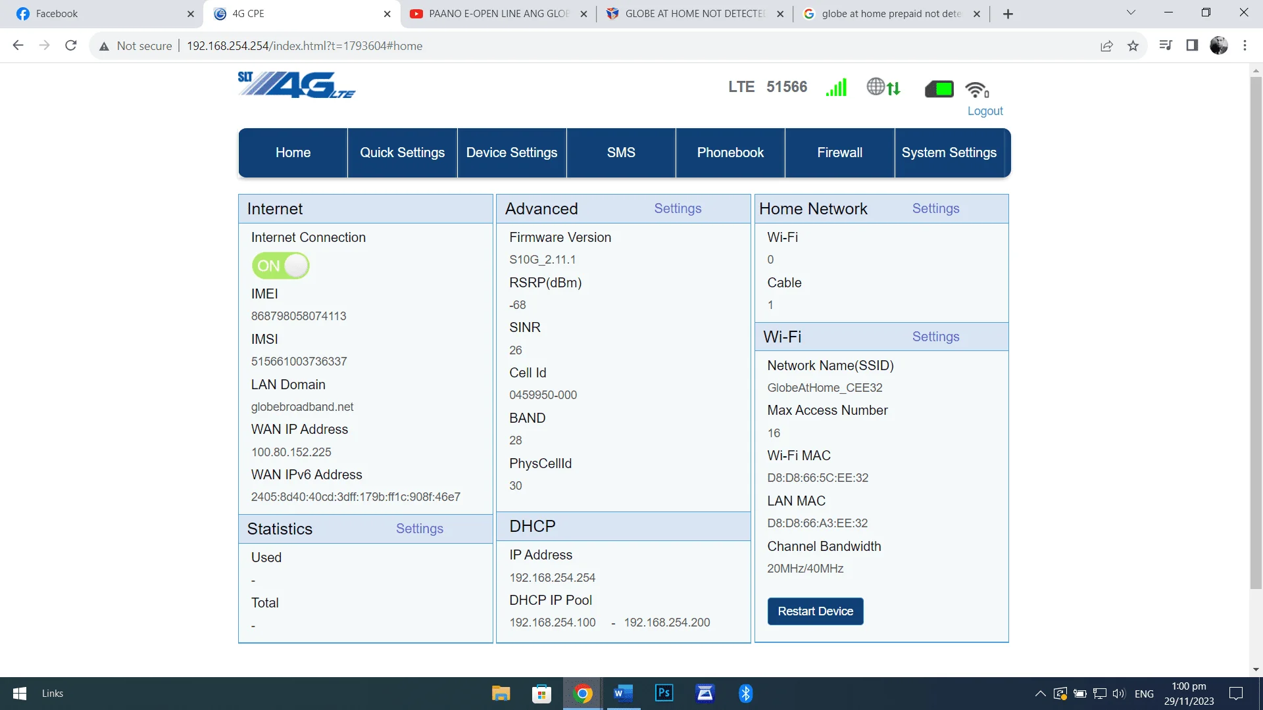Click the ENG language indicator

click(x=1144, y=694)
